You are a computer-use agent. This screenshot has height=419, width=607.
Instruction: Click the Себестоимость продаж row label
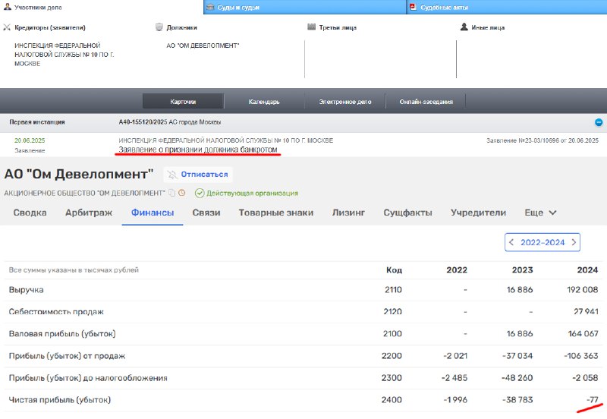tap(56, 312)
